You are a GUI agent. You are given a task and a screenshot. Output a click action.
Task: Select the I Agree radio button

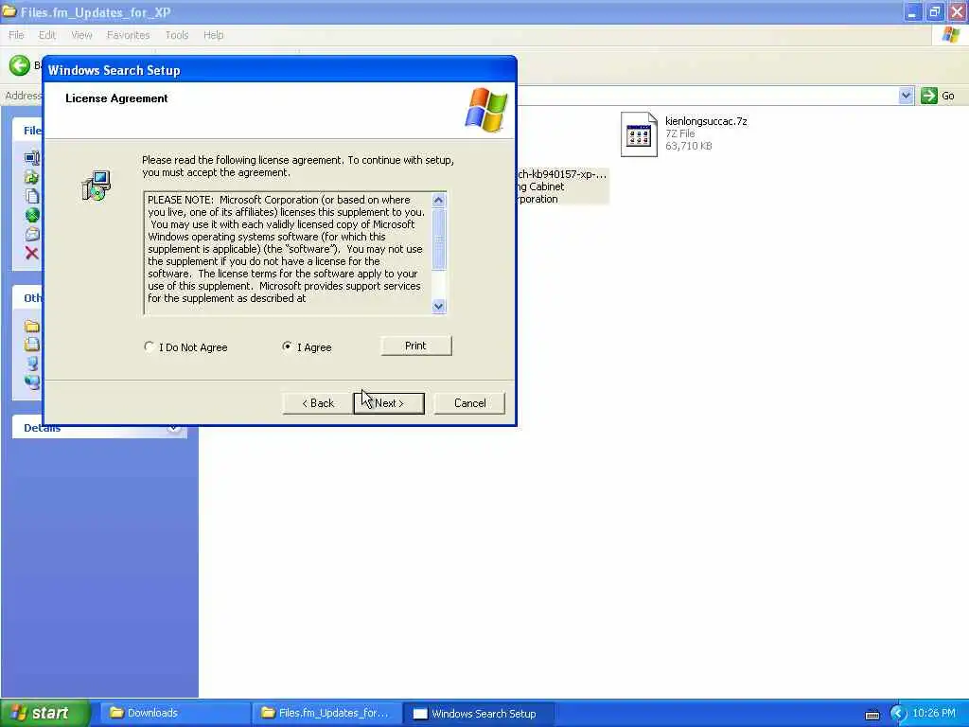coord(288,346)
